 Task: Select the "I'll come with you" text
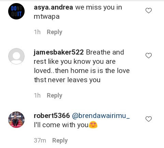point(61,125)
